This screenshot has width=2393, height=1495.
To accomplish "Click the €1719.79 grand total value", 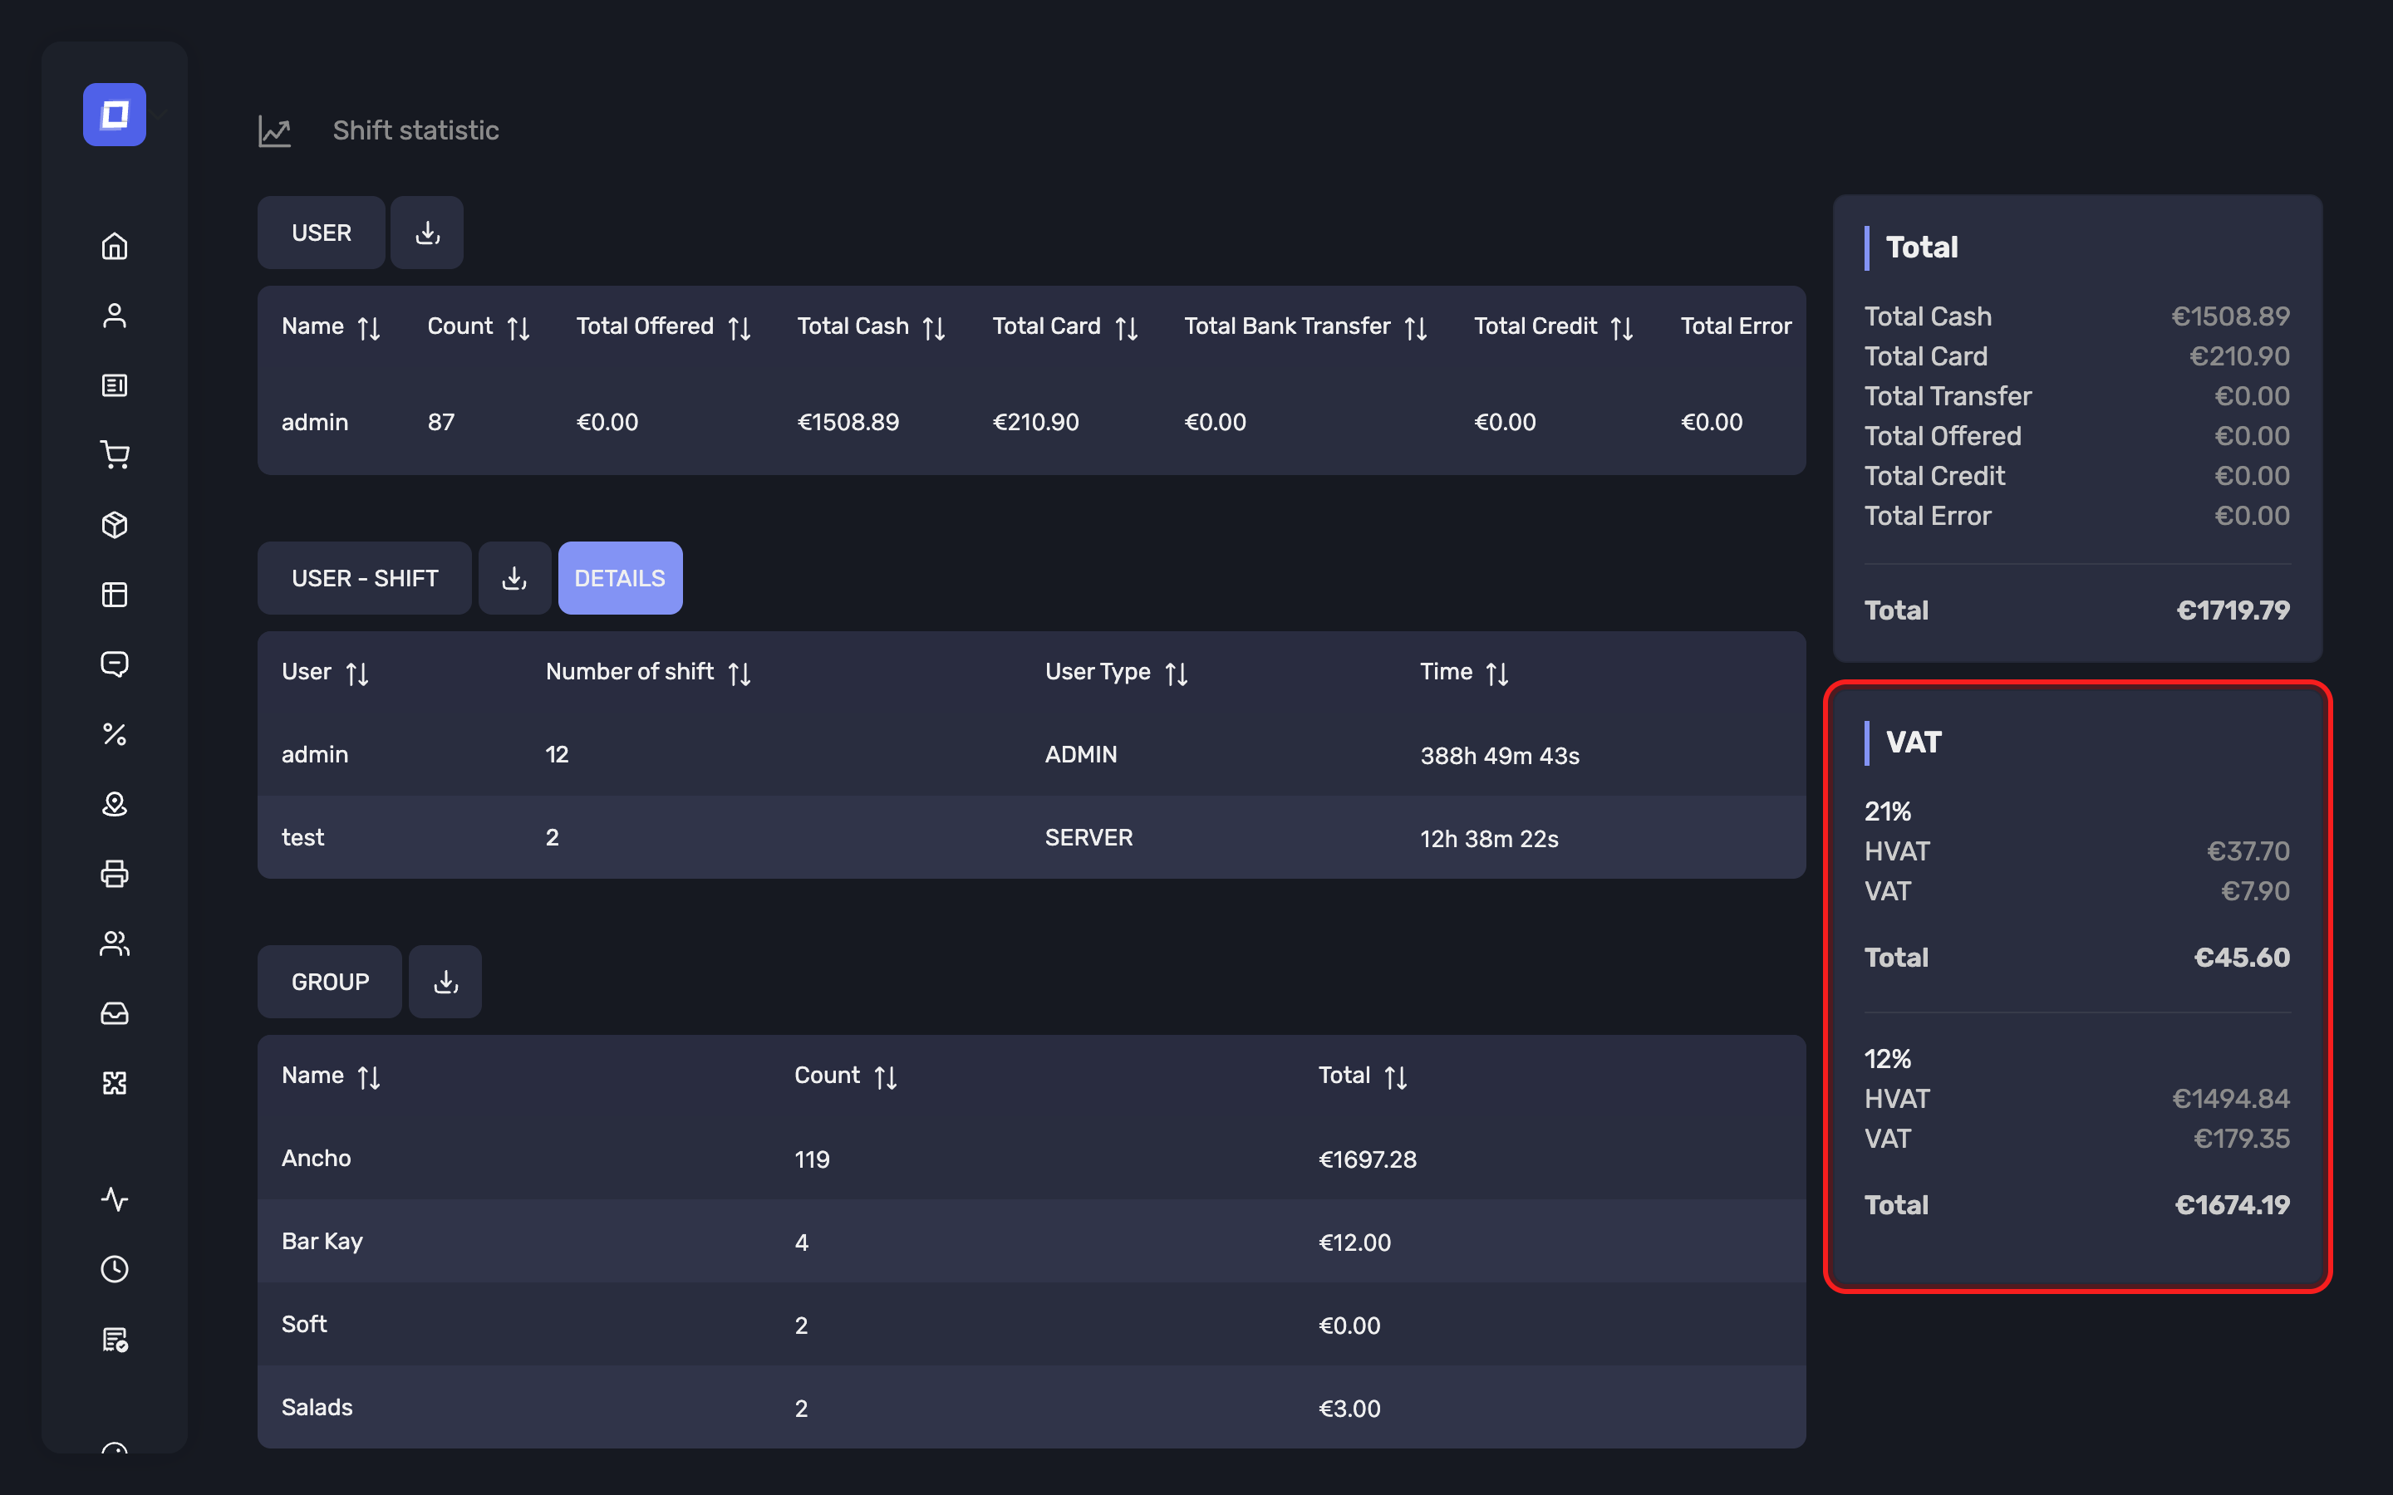I will coord(2233,610).
